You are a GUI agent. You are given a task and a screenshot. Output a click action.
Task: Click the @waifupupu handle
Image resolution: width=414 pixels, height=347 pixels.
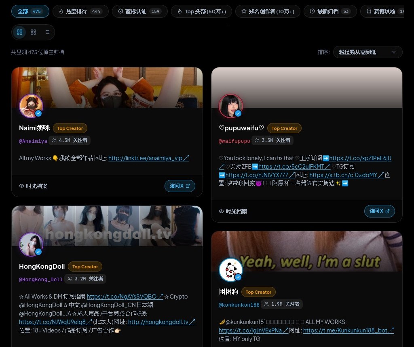[234, 141]
